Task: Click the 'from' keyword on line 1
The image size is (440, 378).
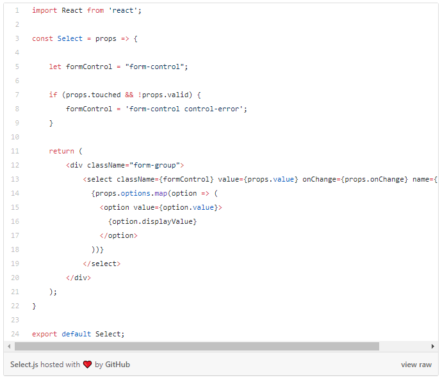Action: (95, 11)
